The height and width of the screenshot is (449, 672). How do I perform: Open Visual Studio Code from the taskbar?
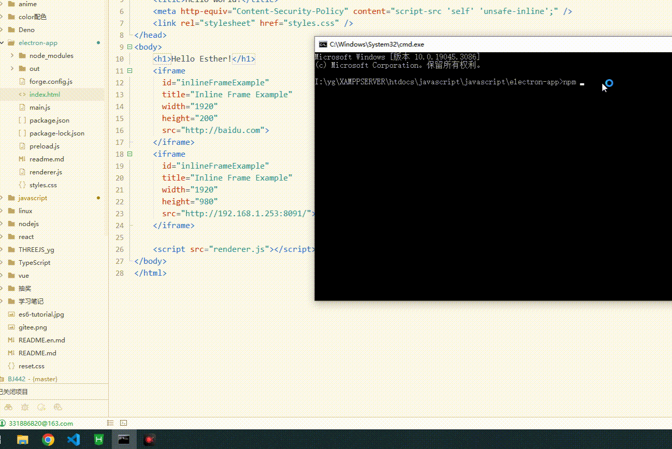[x=73, y=440]
